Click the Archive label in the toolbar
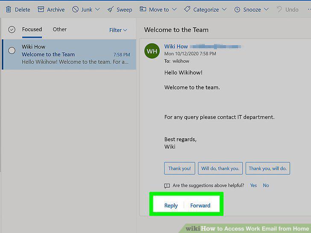This screenshot has width=311, height=233. point(56,9)
